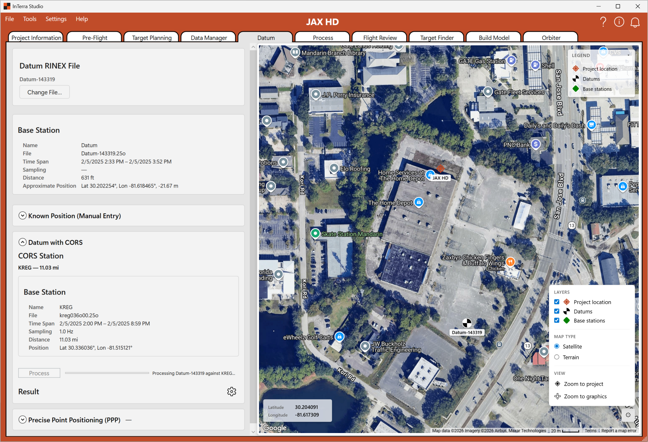The image size is (648, 442).
Task: Click the GATE Gas Station pin
Action: click(512, 60)
